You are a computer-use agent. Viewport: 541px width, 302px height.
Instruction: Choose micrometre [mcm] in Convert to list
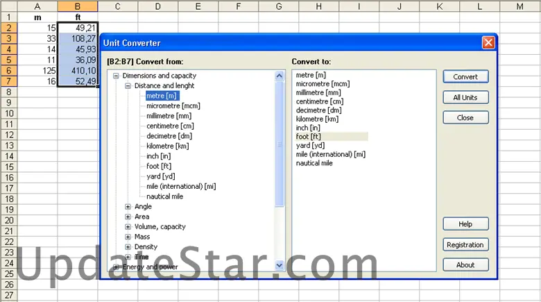(323, 83)
